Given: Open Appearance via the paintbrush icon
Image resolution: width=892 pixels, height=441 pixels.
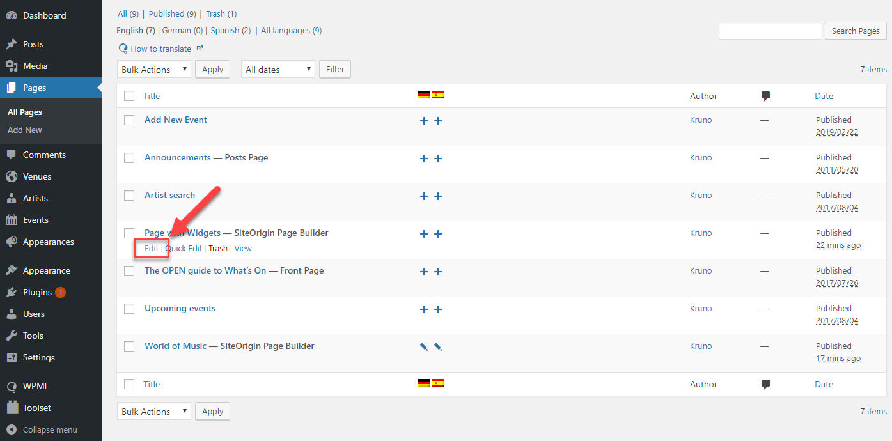Looking at the screenshot, I should coord(12,270).
